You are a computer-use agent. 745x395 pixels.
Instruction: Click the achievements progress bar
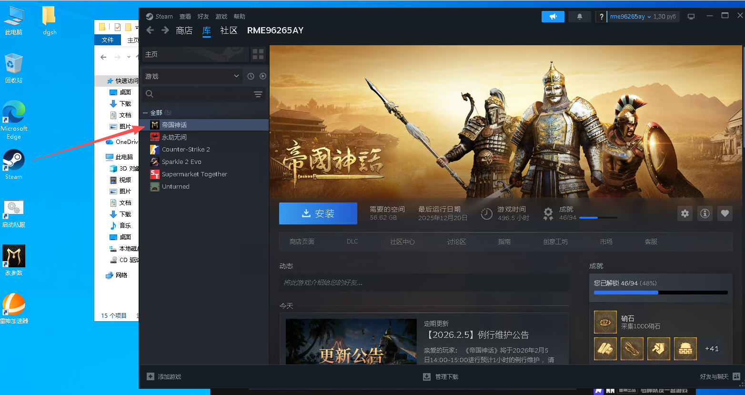coord(660,293)
